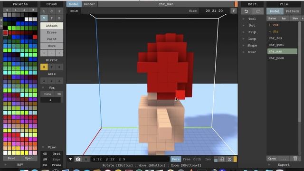Screen dimensions: 304x171
Task: Select the Model tab in File panel
Action: [x=275, y=11]
